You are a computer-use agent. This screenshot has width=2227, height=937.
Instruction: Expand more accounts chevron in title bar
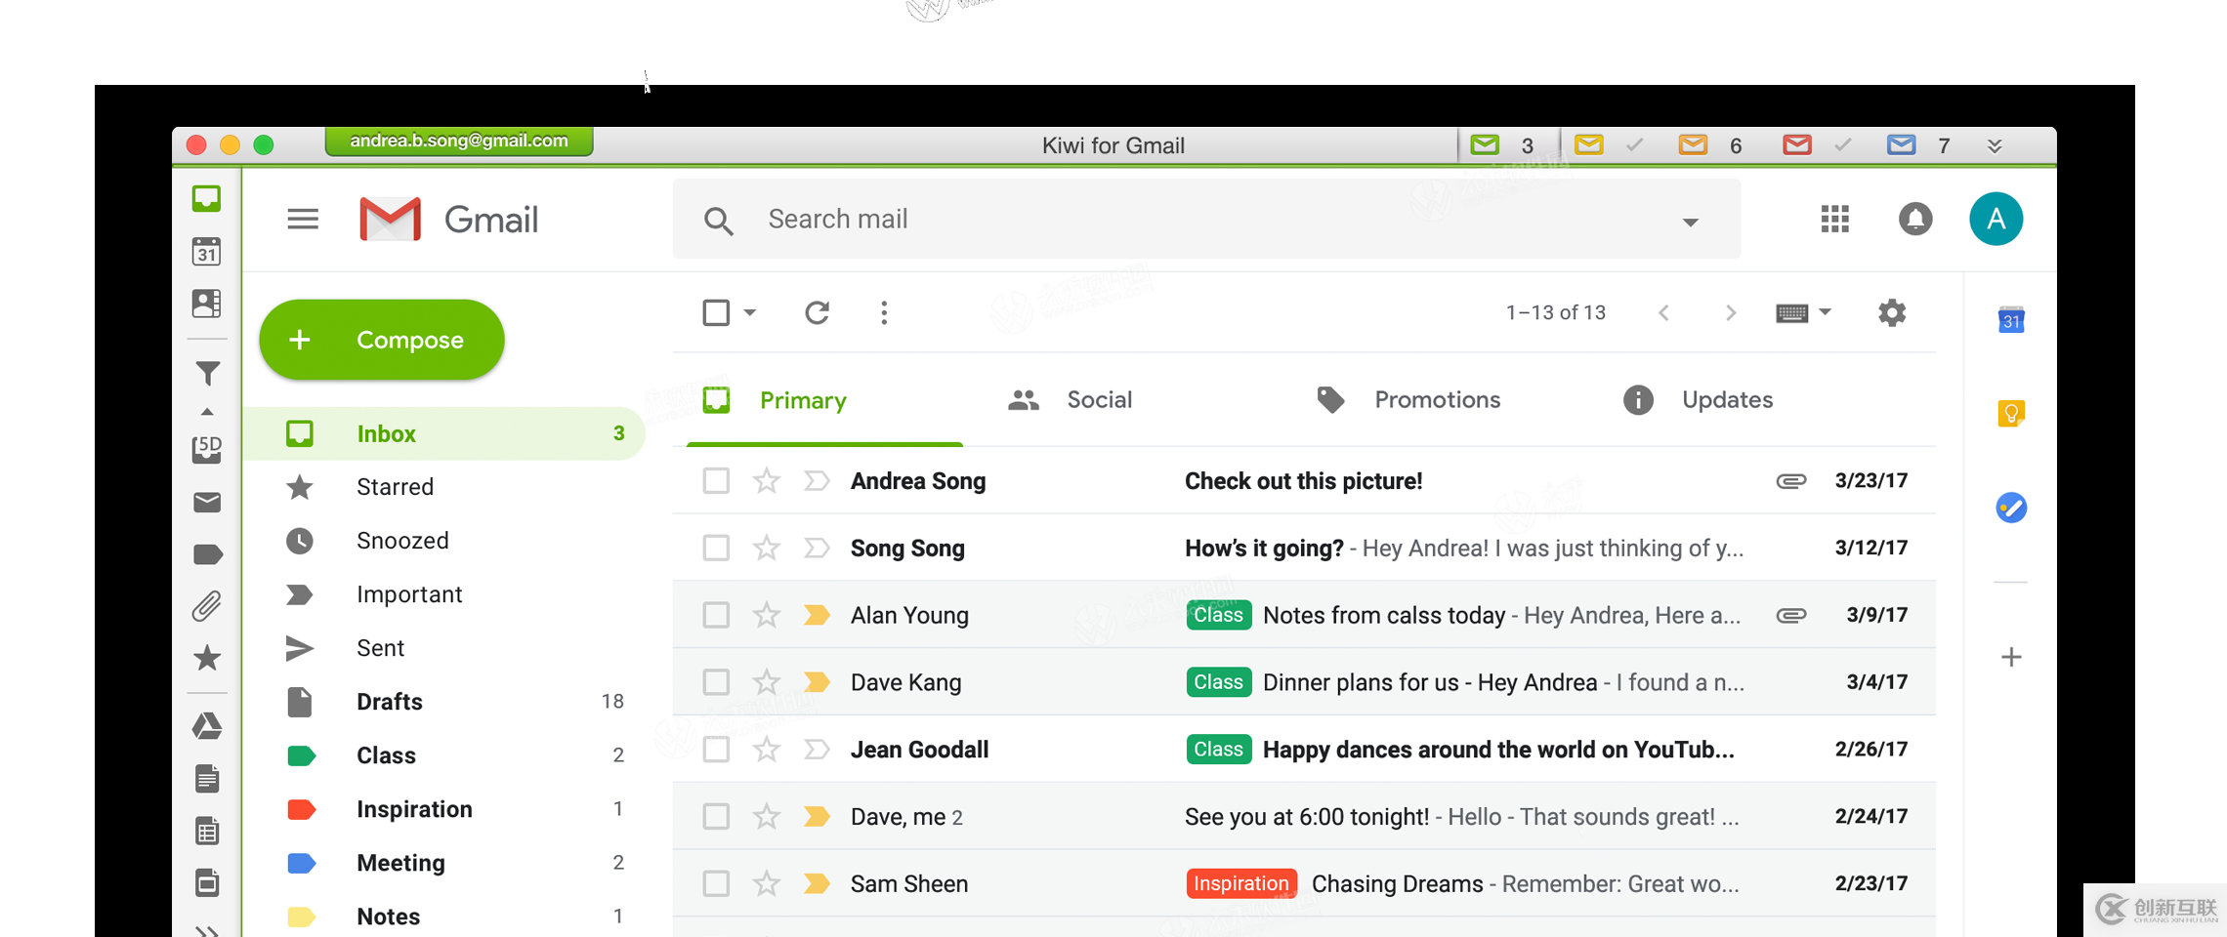click(x=1995, y=145)
